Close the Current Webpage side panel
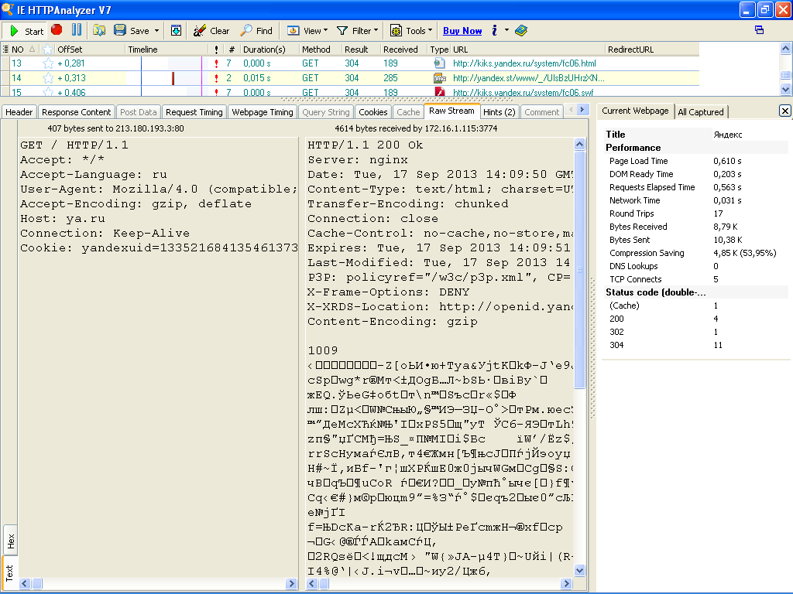This screenshot has height=594, width=793. coord(785,111)
